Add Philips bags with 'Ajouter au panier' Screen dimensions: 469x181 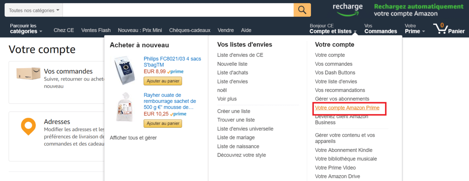163,81
